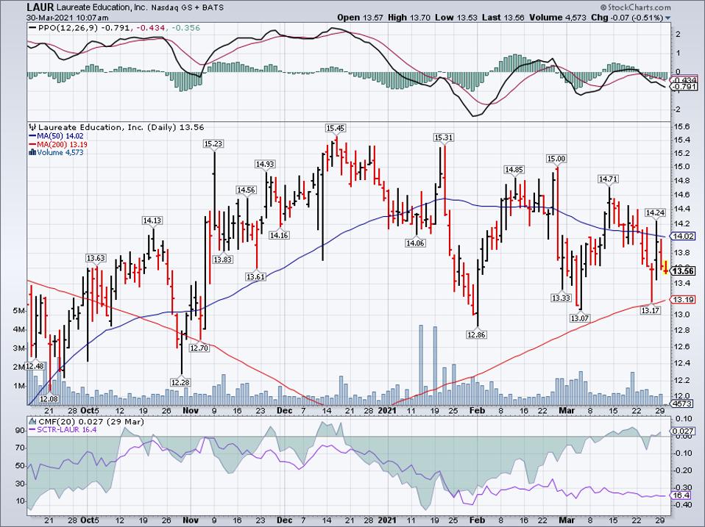Click the 'Chg -0.07 (-0.51%)' header value
Viewport: 705px width, 527px height.
[x=627, y=18]
